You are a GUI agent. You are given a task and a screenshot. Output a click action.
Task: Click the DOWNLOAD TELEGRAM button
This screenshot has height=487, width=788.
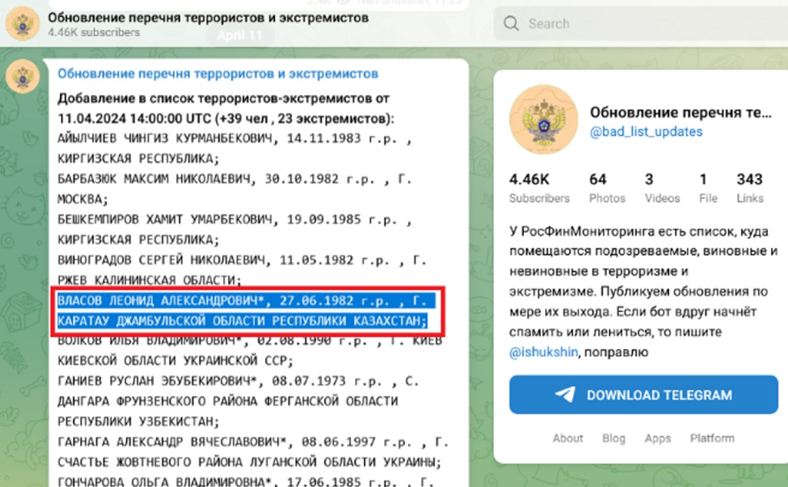(643, 395)
